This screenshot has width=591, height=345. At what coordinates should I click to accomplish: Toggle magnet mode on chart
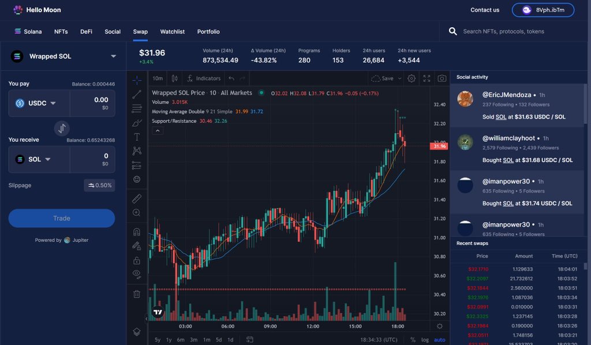click(x=137, y=231)
